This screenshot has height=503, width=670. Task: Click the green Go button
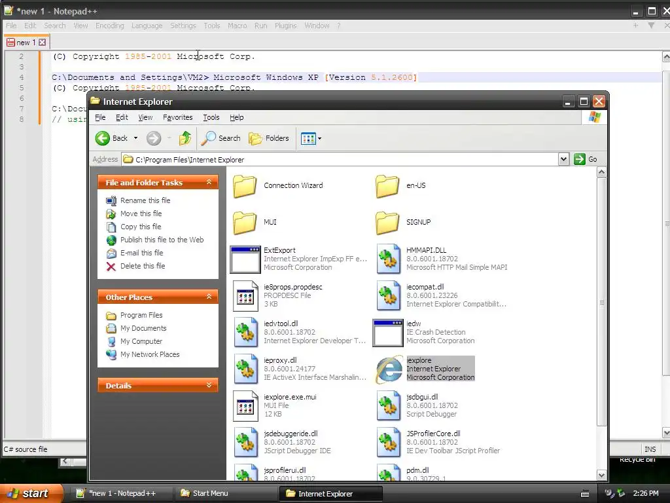[586, 159]
